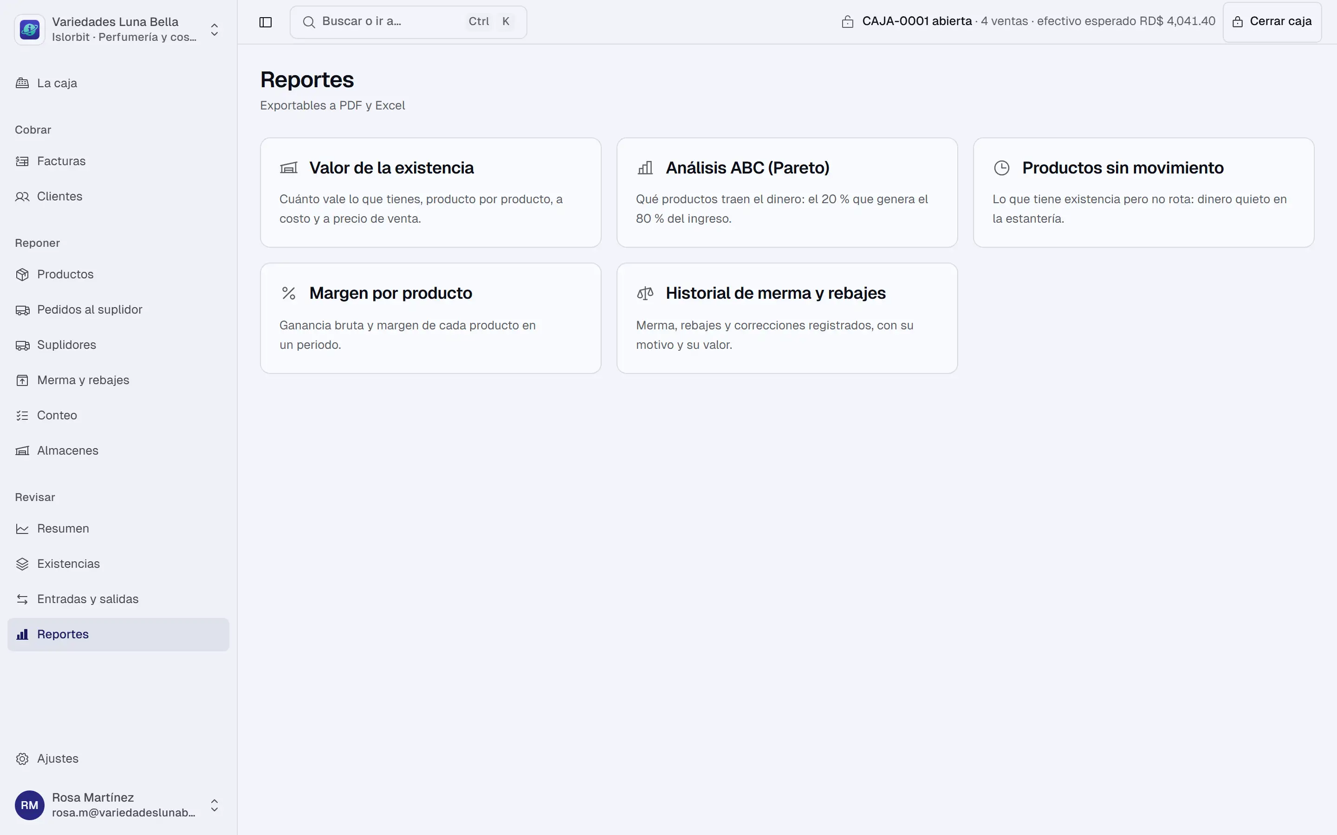Click the lock icon beside CAJA-0001 abierta
The image size is (1337, 835).
pos(848,22)
